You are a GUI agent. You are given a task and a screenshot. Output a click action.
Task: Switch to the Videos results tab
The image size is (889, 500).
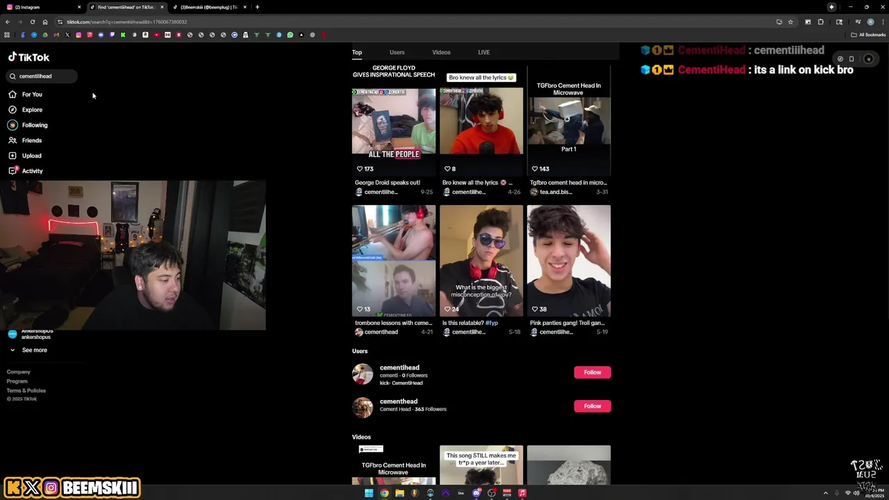tap(441, 52)
